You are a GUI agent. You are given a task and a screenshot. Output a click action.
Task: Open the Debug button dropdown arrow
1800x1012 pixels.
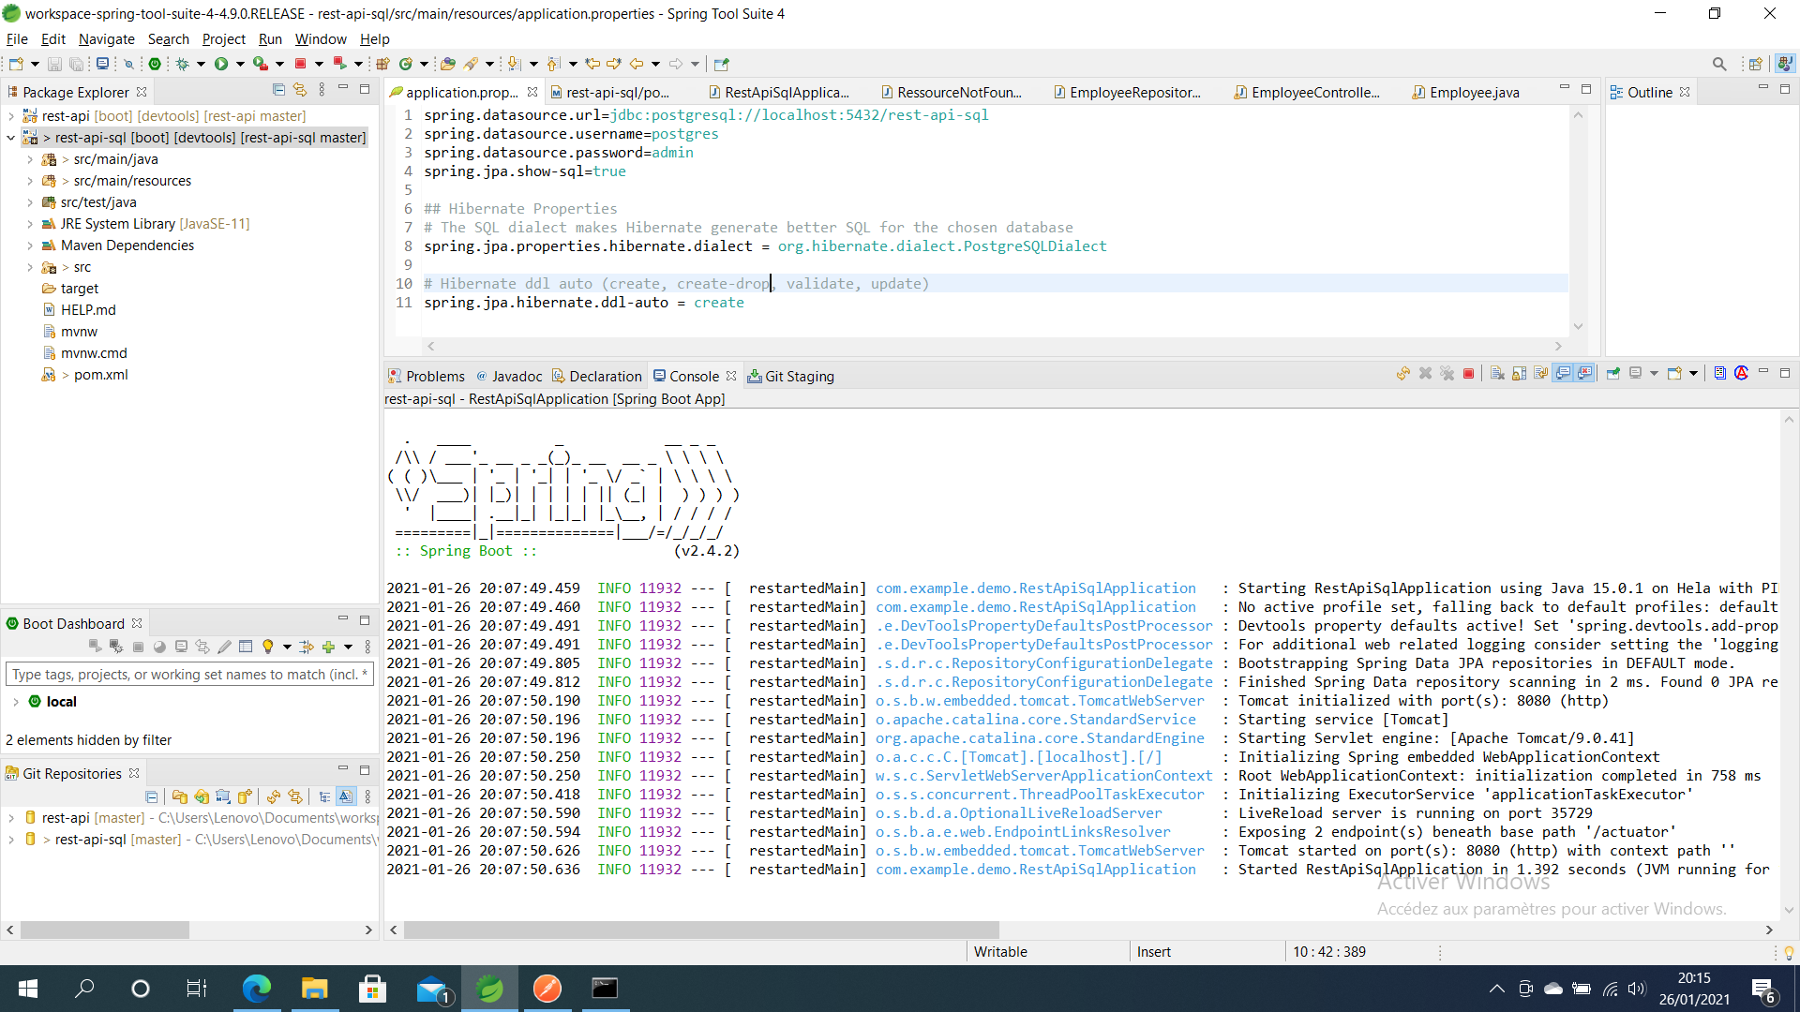point(201,64)
